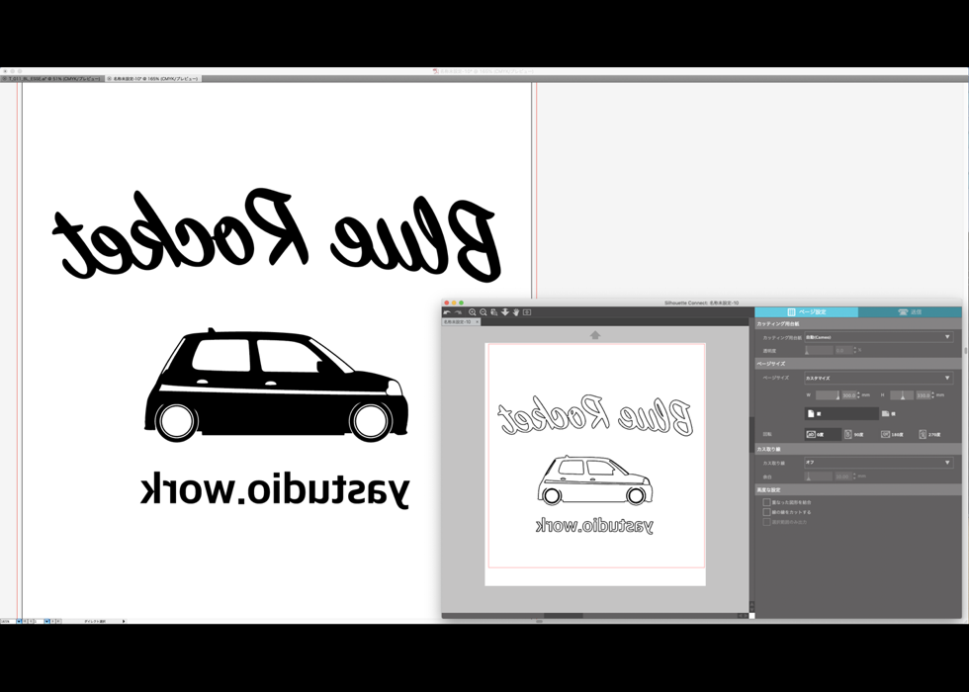Select the hand pan tool

click(515, 312)
